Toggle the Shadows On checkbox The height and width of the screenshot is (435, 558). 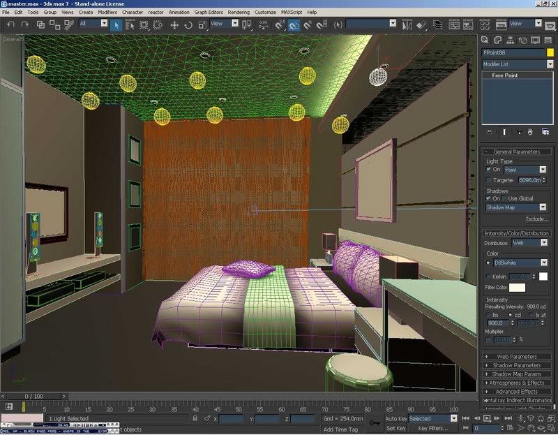tap(489, 198)
